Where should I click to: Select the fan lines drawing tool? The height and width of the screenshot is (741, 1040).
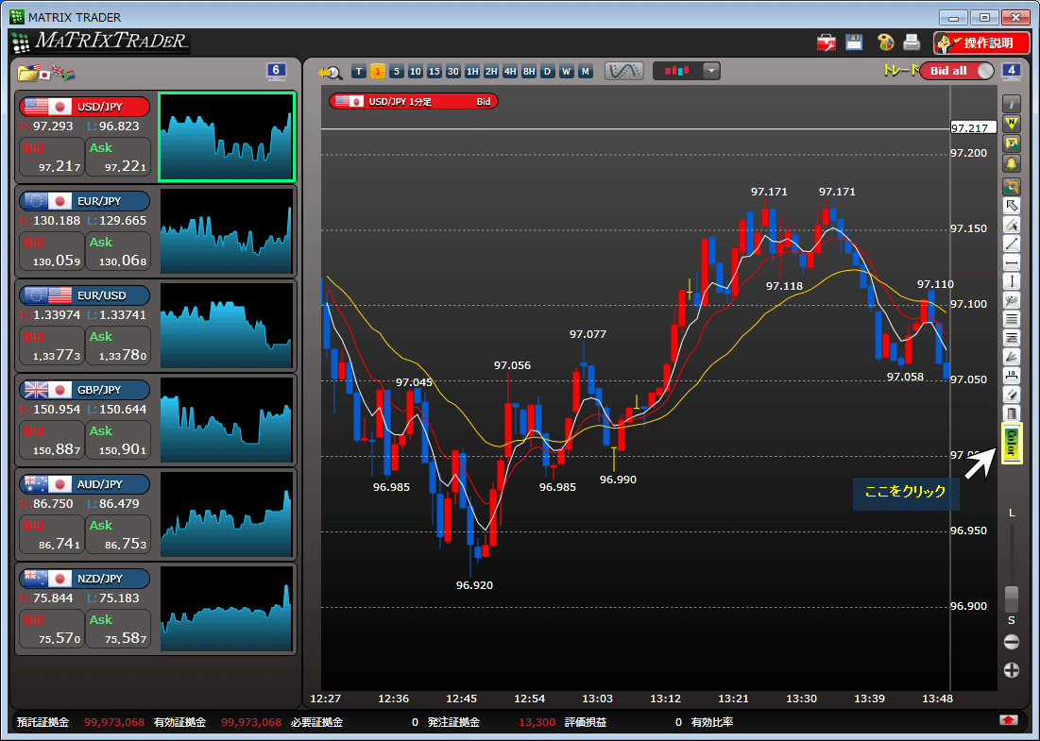click(1011, 357)
